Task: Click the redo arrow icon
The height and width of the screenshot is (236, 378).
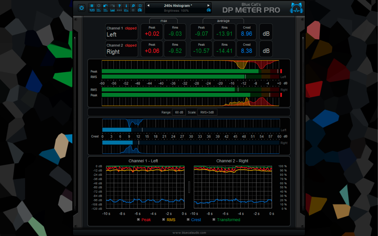Action: coord(112,6)
